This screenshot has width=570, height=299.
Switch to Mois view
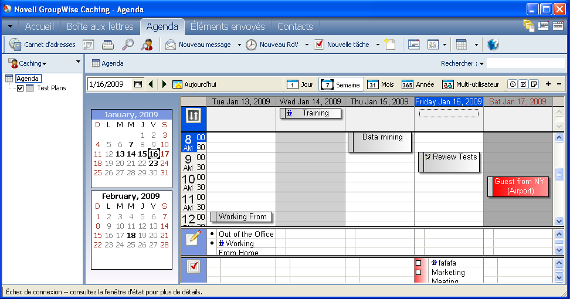coord(380,84)
